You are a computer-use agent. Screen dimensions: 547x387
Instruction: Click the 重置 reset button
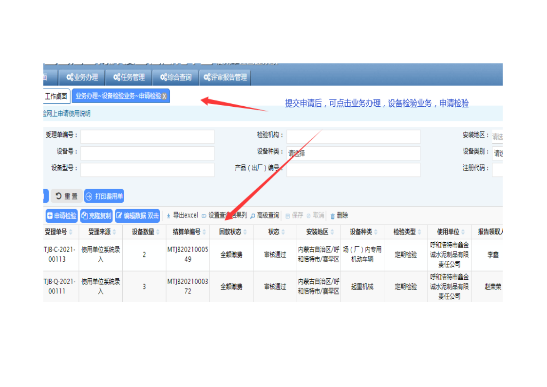tap(66, 196)
